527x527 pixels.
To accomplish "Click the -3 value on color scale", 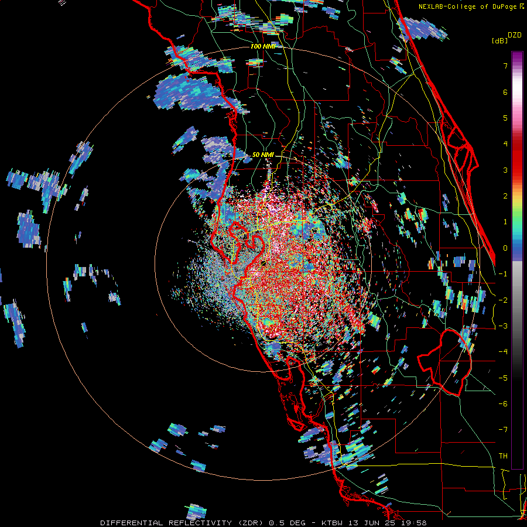I will (503, 326).
